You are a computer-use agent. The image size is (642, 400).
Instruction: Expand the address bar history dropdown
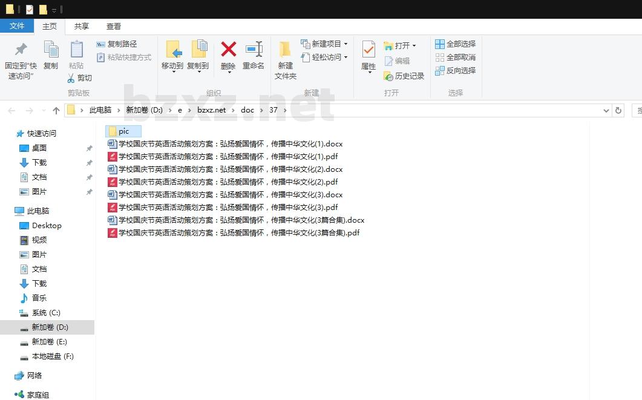[606, 110]
